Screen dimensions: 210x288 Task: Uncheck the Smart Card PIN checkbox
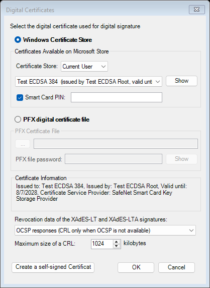click(20, 97)
